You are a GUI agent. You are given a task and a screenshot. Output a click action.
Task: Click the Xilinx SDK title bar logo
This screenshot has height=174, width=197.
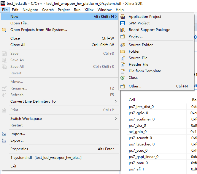point(3,3)
